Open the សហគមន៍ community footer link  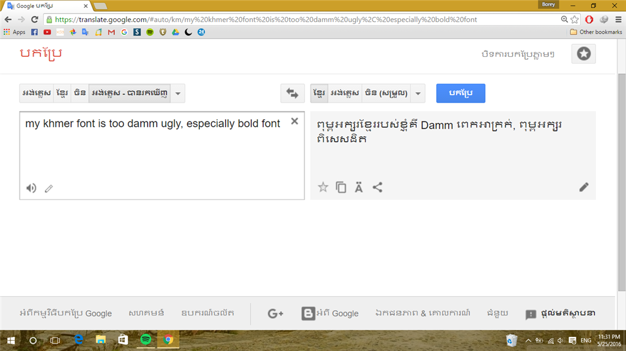coord(146,313)
